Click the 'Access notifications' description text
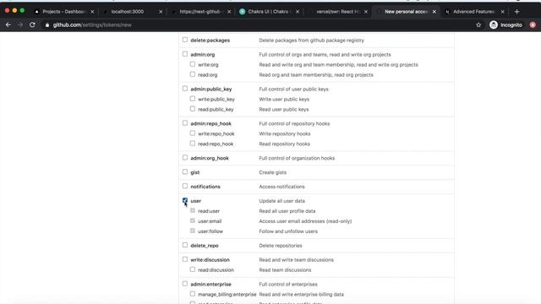Screen dimensions: 541x304 (x=281, y=187)
